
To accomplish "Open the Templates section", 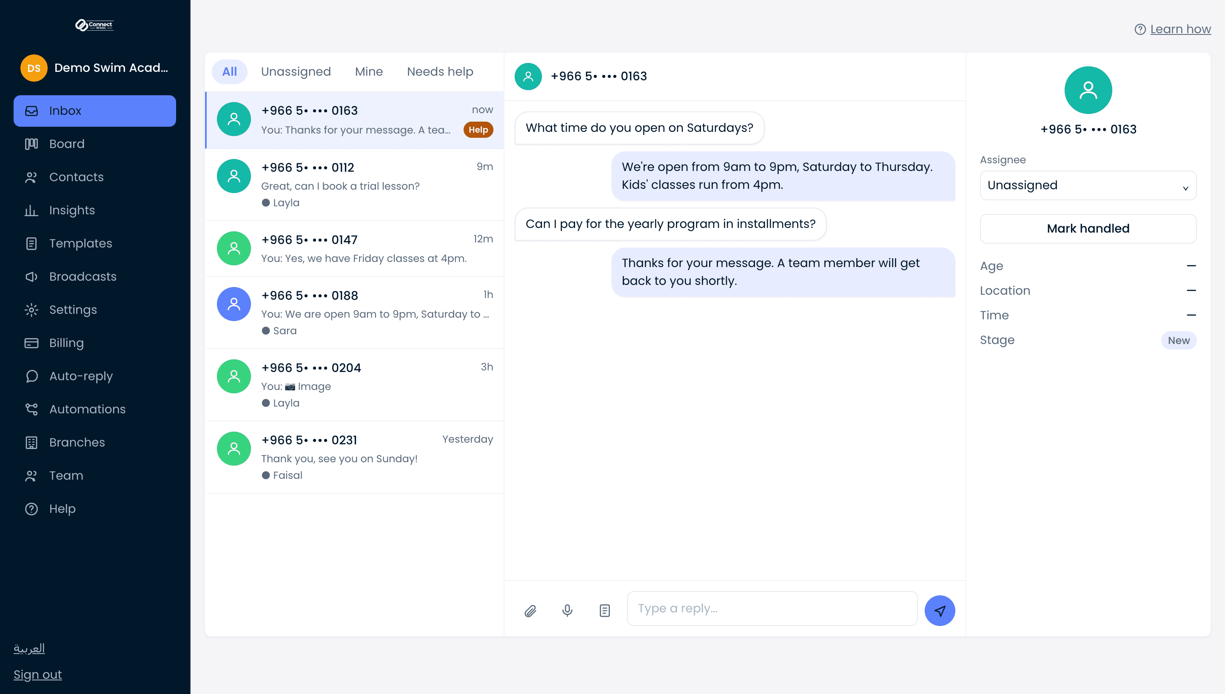I will (x=94, y=244).
